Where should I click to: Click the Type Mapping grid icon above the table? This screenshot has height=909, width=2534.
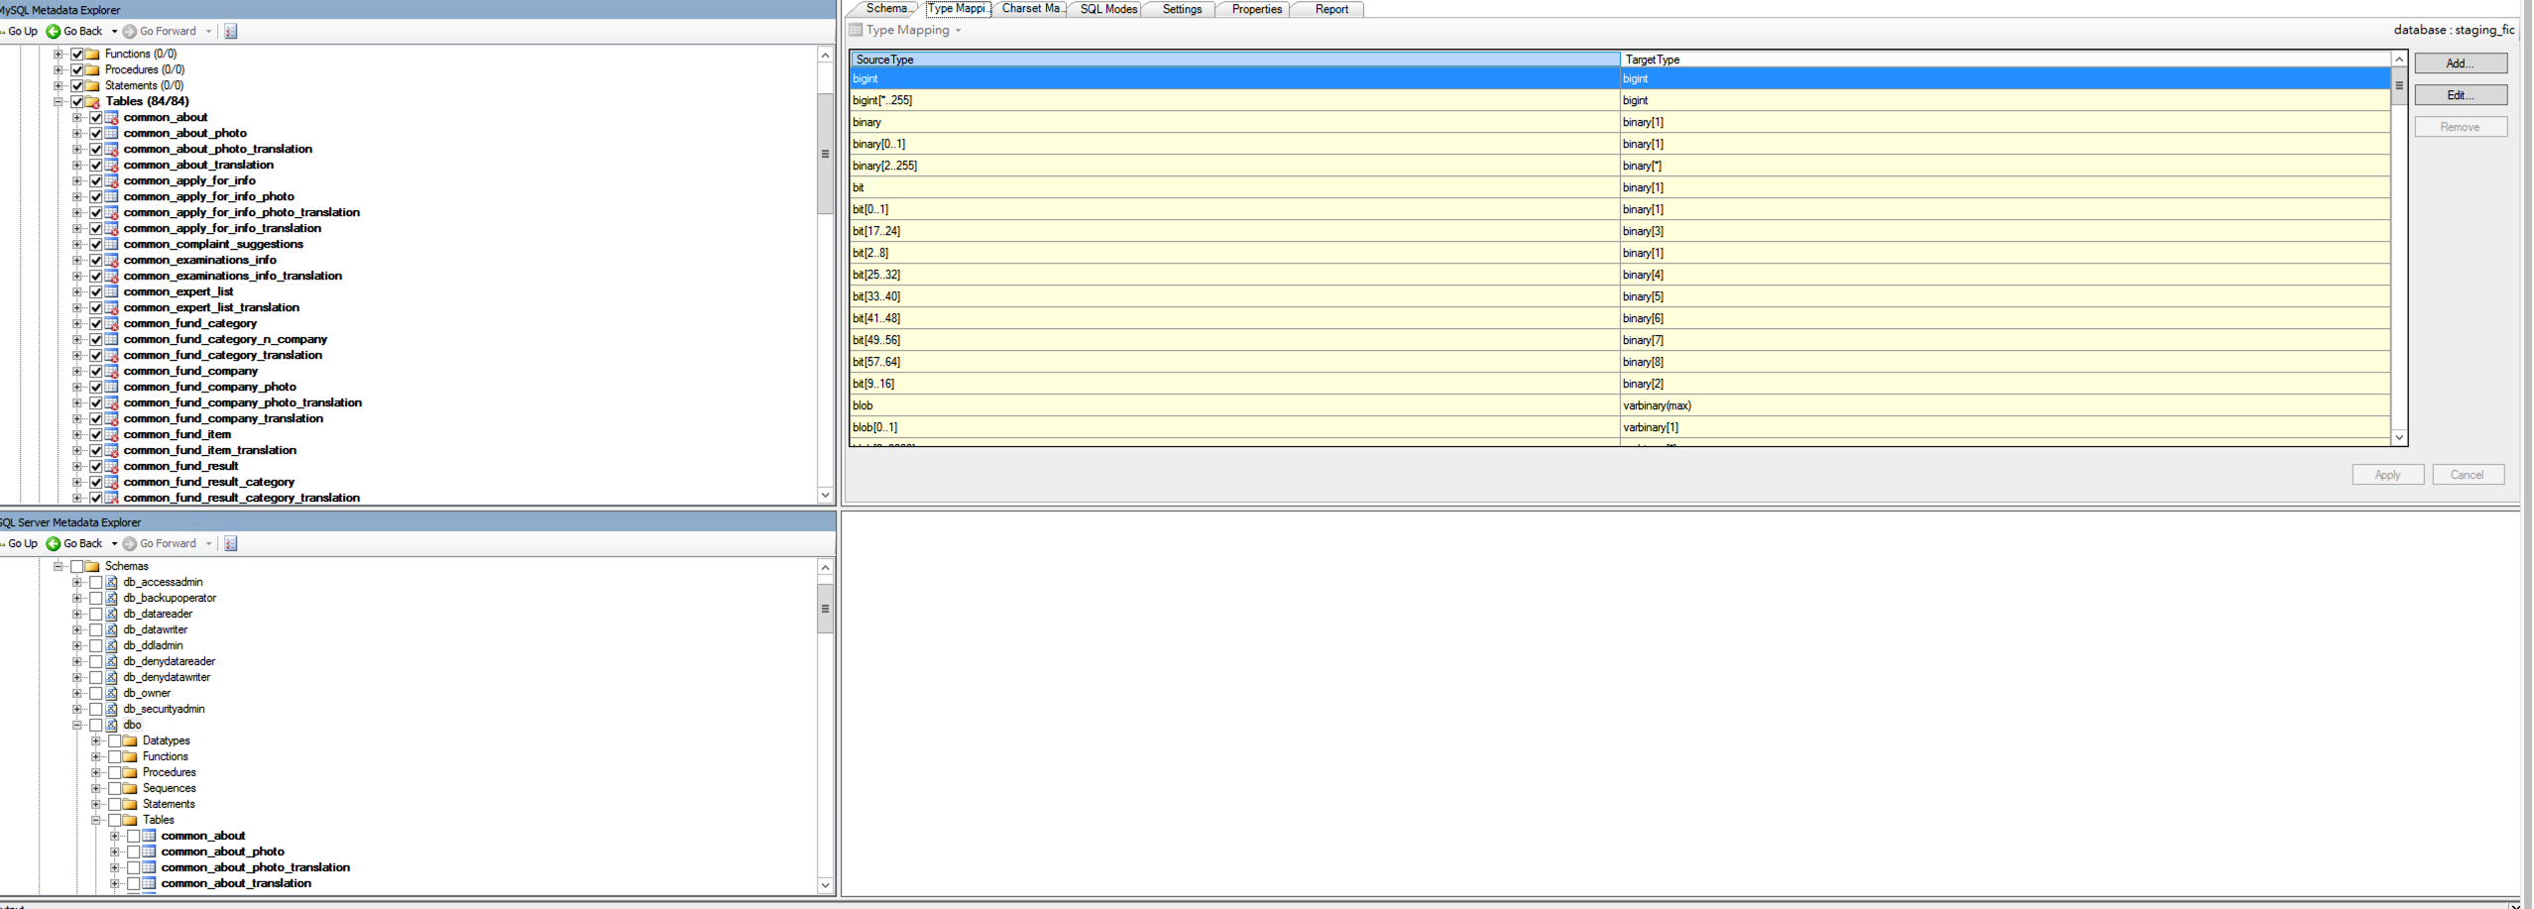(x=856, y=31)
